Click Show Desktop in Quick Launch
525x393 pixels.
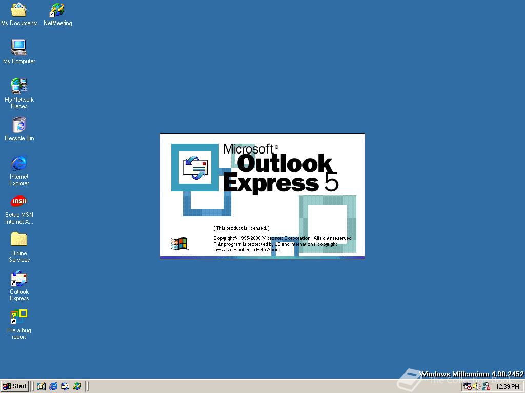point(41,386)
